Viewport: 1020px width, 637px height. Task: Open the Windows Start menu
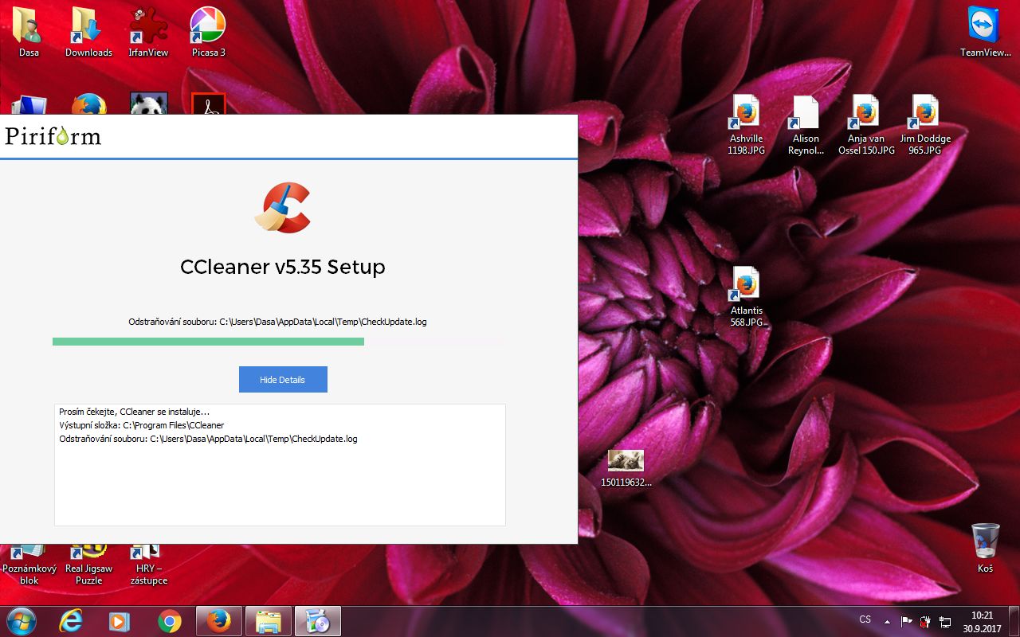21,620
